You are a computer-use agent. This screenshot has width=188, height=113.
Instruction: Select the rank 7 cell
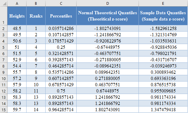[x=36, y=66]
